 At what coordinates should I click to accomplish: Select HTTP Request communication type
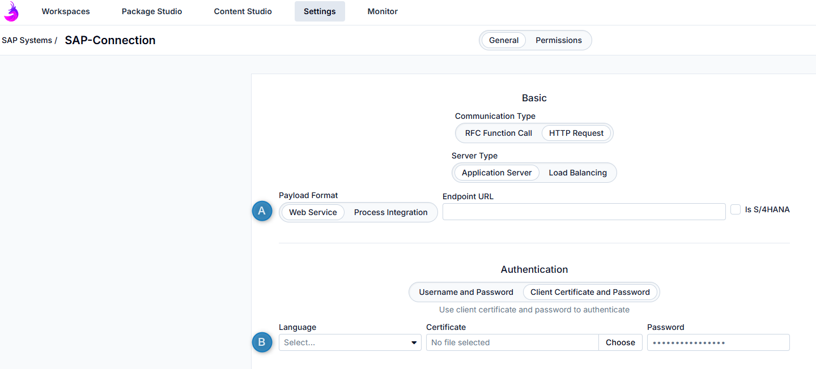576,133
